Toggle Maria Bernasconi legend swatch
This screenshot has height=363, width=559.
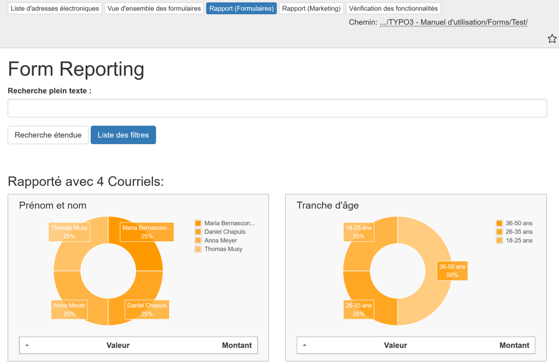coord(198,223)
